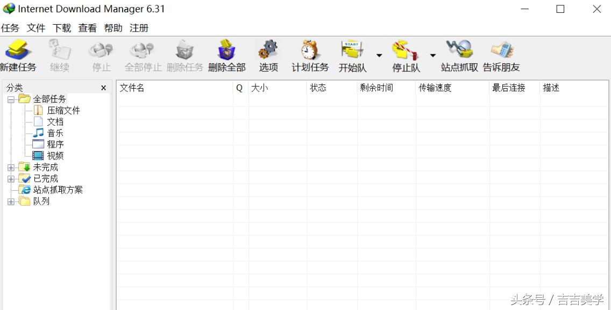Image resolution: width=611 pixels, height=310 pixels.
Task: Open the 任务 menu
Action: 10,28
